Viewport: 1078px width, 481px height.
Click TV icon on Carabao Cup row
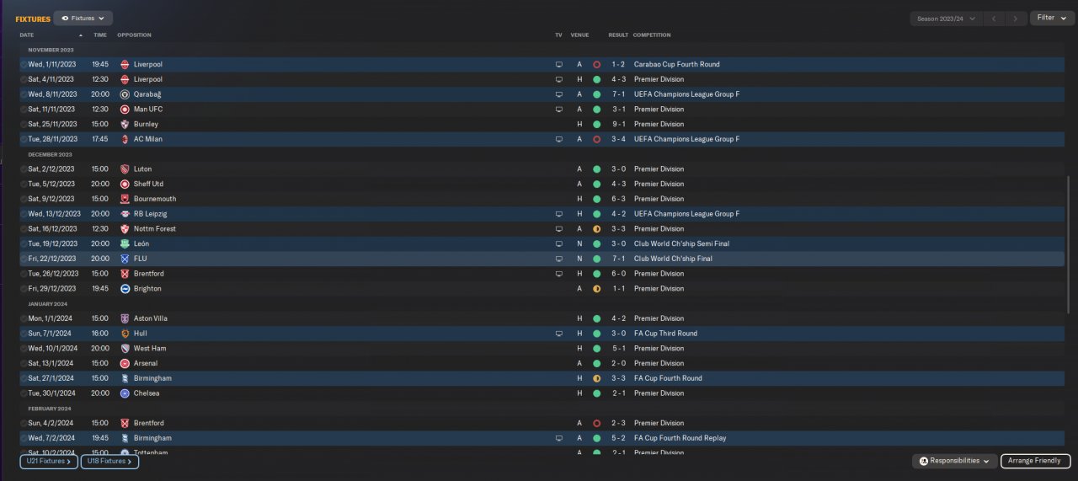(558, 64)
